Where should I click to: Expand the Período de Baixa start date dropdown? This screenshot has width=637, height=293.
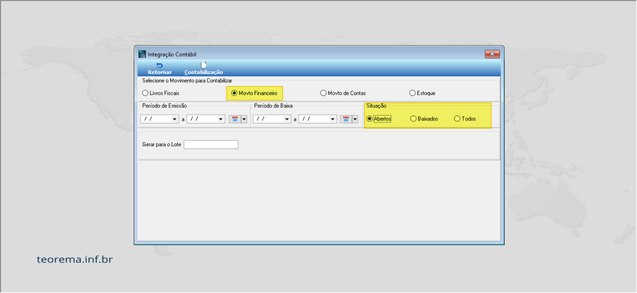[288, 119]
